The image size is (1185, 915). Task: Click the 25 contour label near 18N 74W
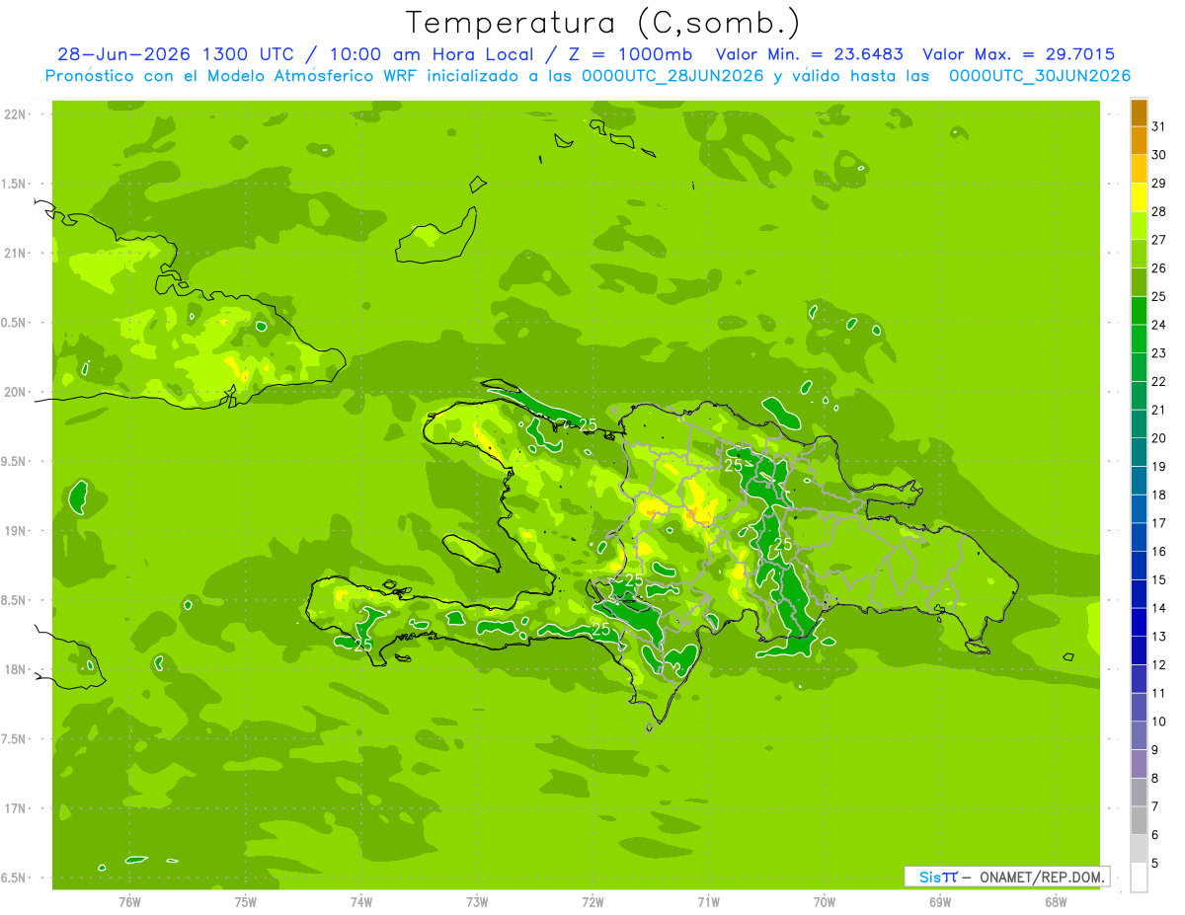[362, 645]
